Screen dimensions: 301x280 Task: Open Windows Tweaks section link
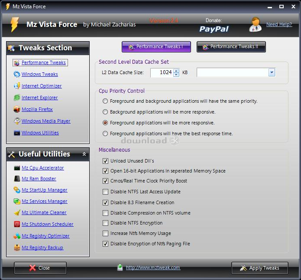(x=40, y=74)
